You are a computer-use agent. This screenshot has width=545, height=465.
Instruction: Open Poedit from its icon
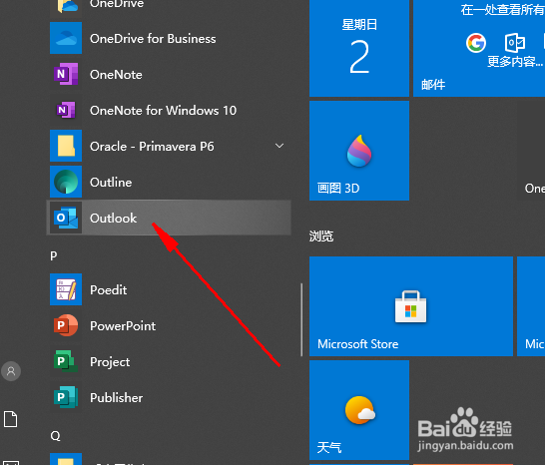tap(66, 289)
